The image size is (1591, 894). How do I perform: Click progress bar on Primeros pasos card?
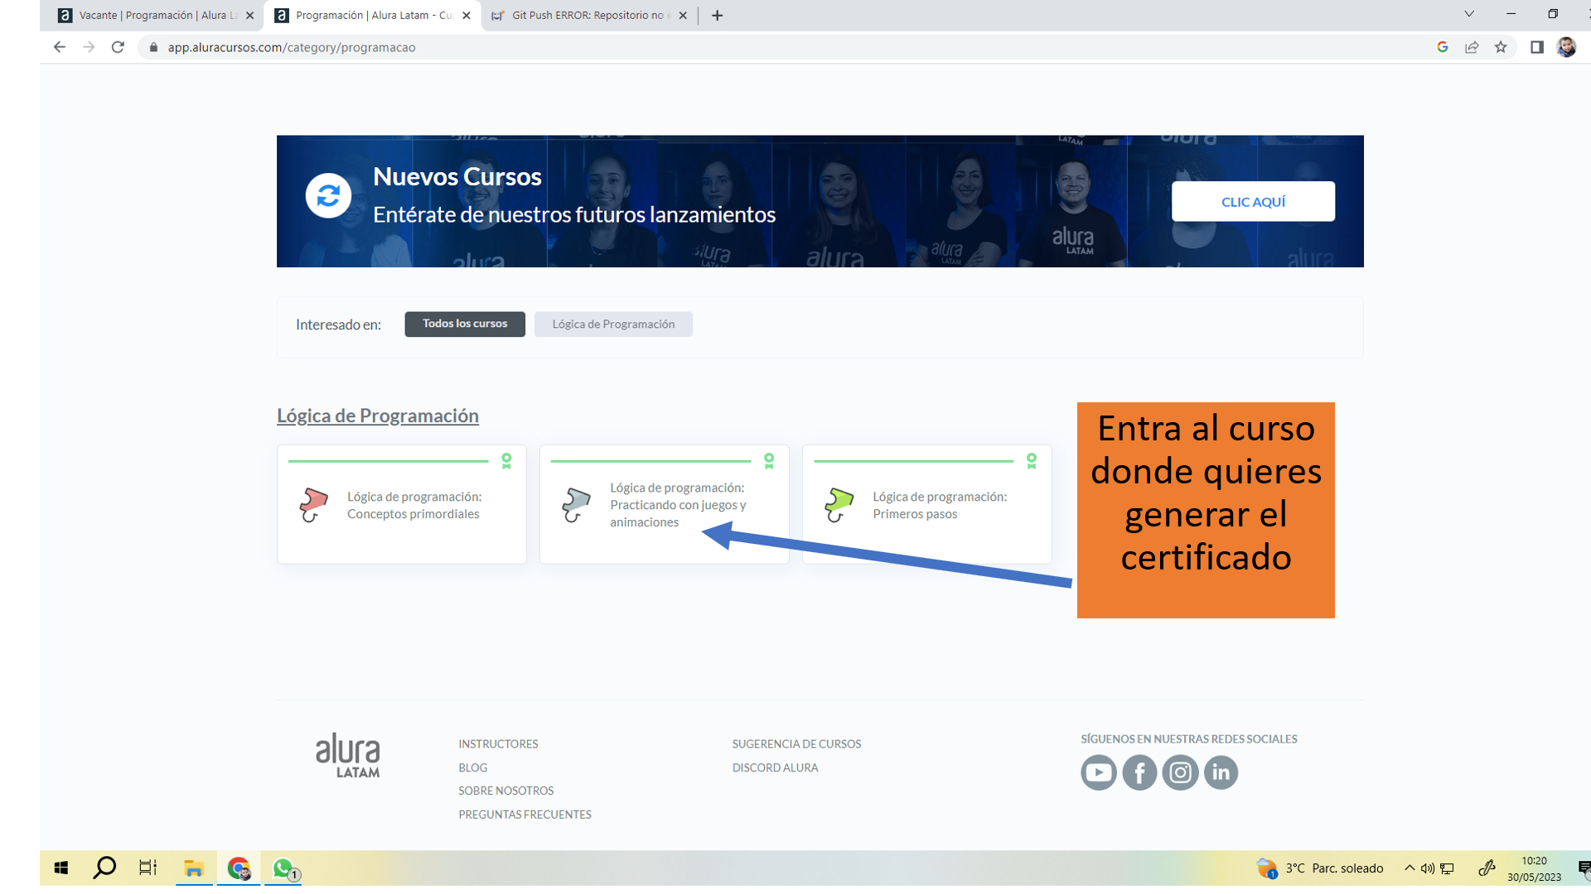coord(913,461)
